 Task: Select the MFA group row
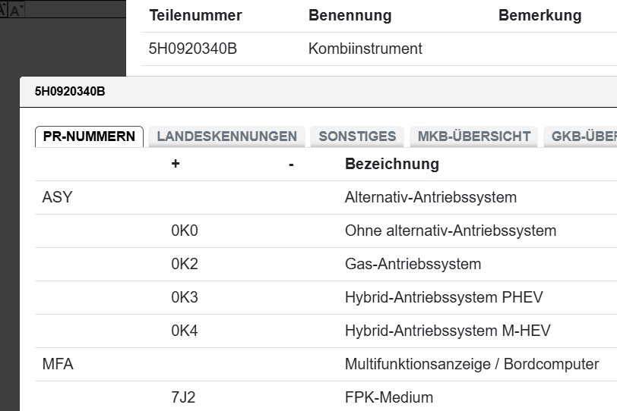pos(58,364)
